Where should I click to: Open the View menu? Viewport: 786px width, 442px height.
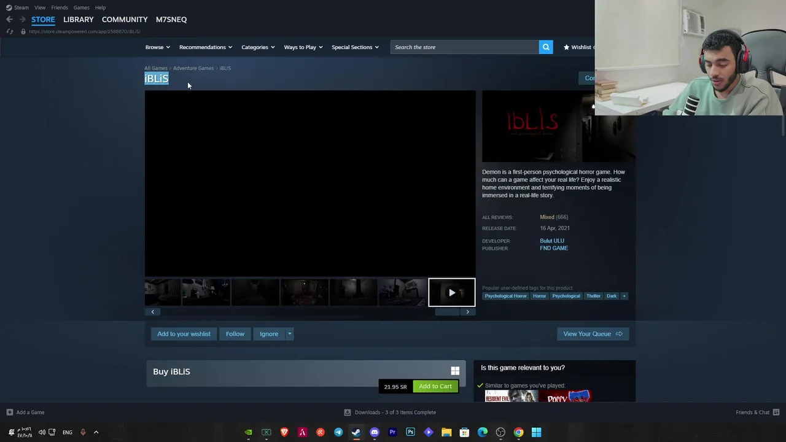click(x=40, y=7)
